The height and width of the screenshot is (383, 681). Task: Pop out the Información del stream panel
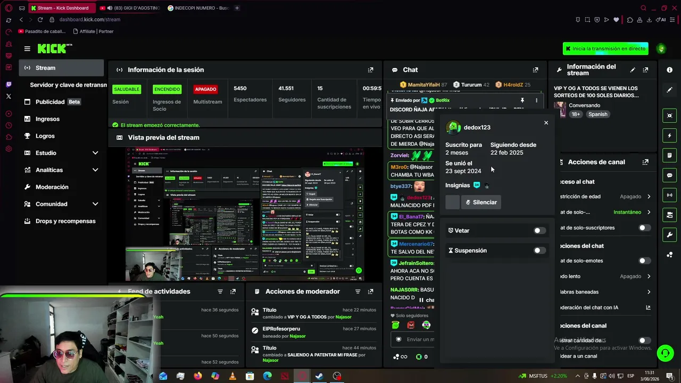[x=645, y=70]
